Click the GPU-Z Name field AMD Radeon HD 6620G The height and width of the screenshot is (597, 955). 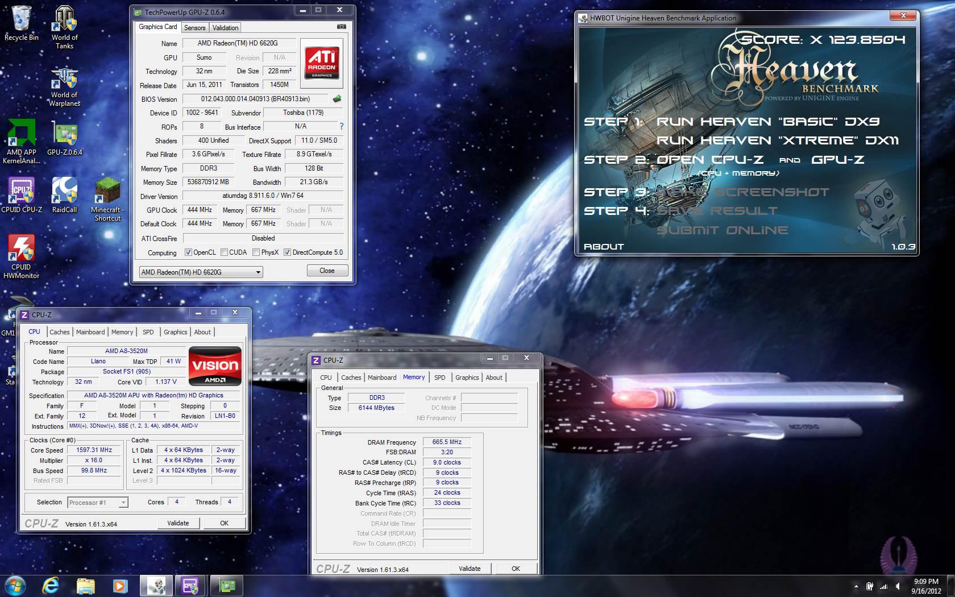point(238,43)
